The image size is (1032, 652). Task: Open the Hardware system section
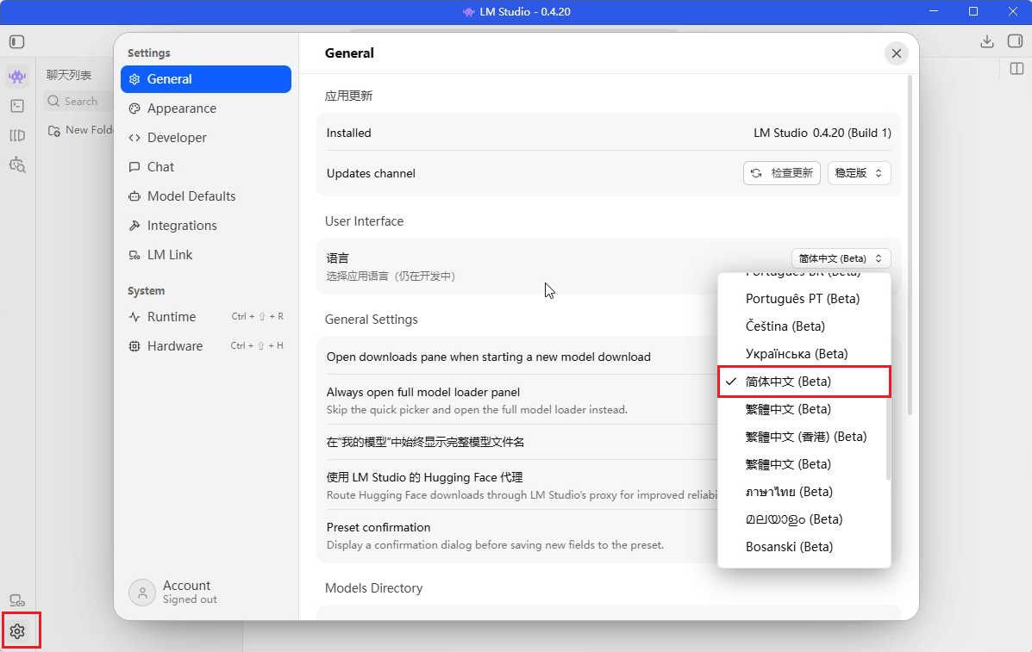point(206,345)
